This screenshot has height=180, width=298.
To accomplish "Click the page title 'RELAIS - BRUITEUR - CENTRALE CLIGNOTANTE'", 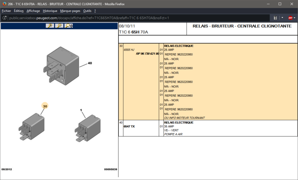I will (242, 26).
